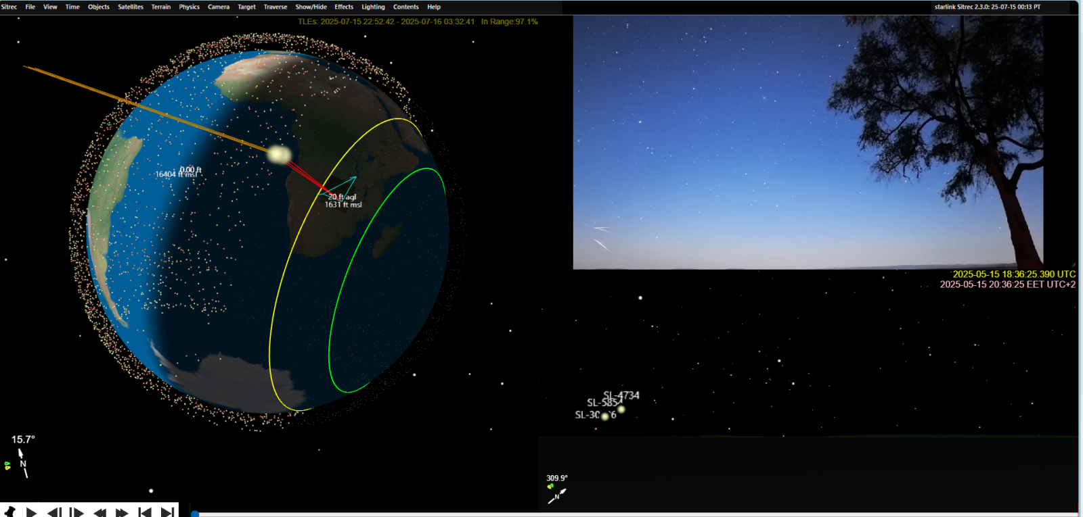Click the rewind double-arrow button
The width and height of the screenshot is (1083, 517).
tap(100, 512)
